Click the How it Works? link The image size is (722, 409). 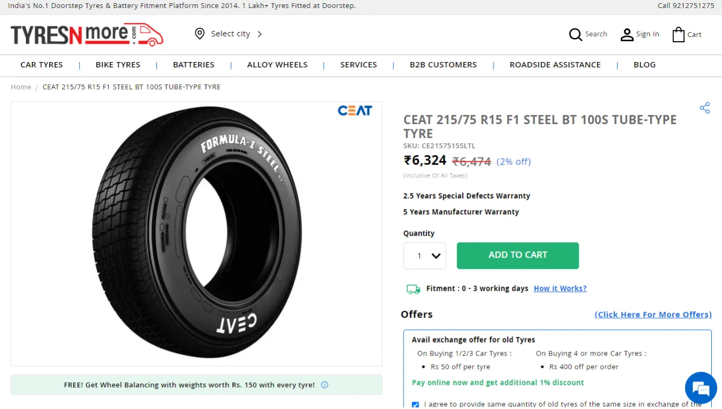560,289
